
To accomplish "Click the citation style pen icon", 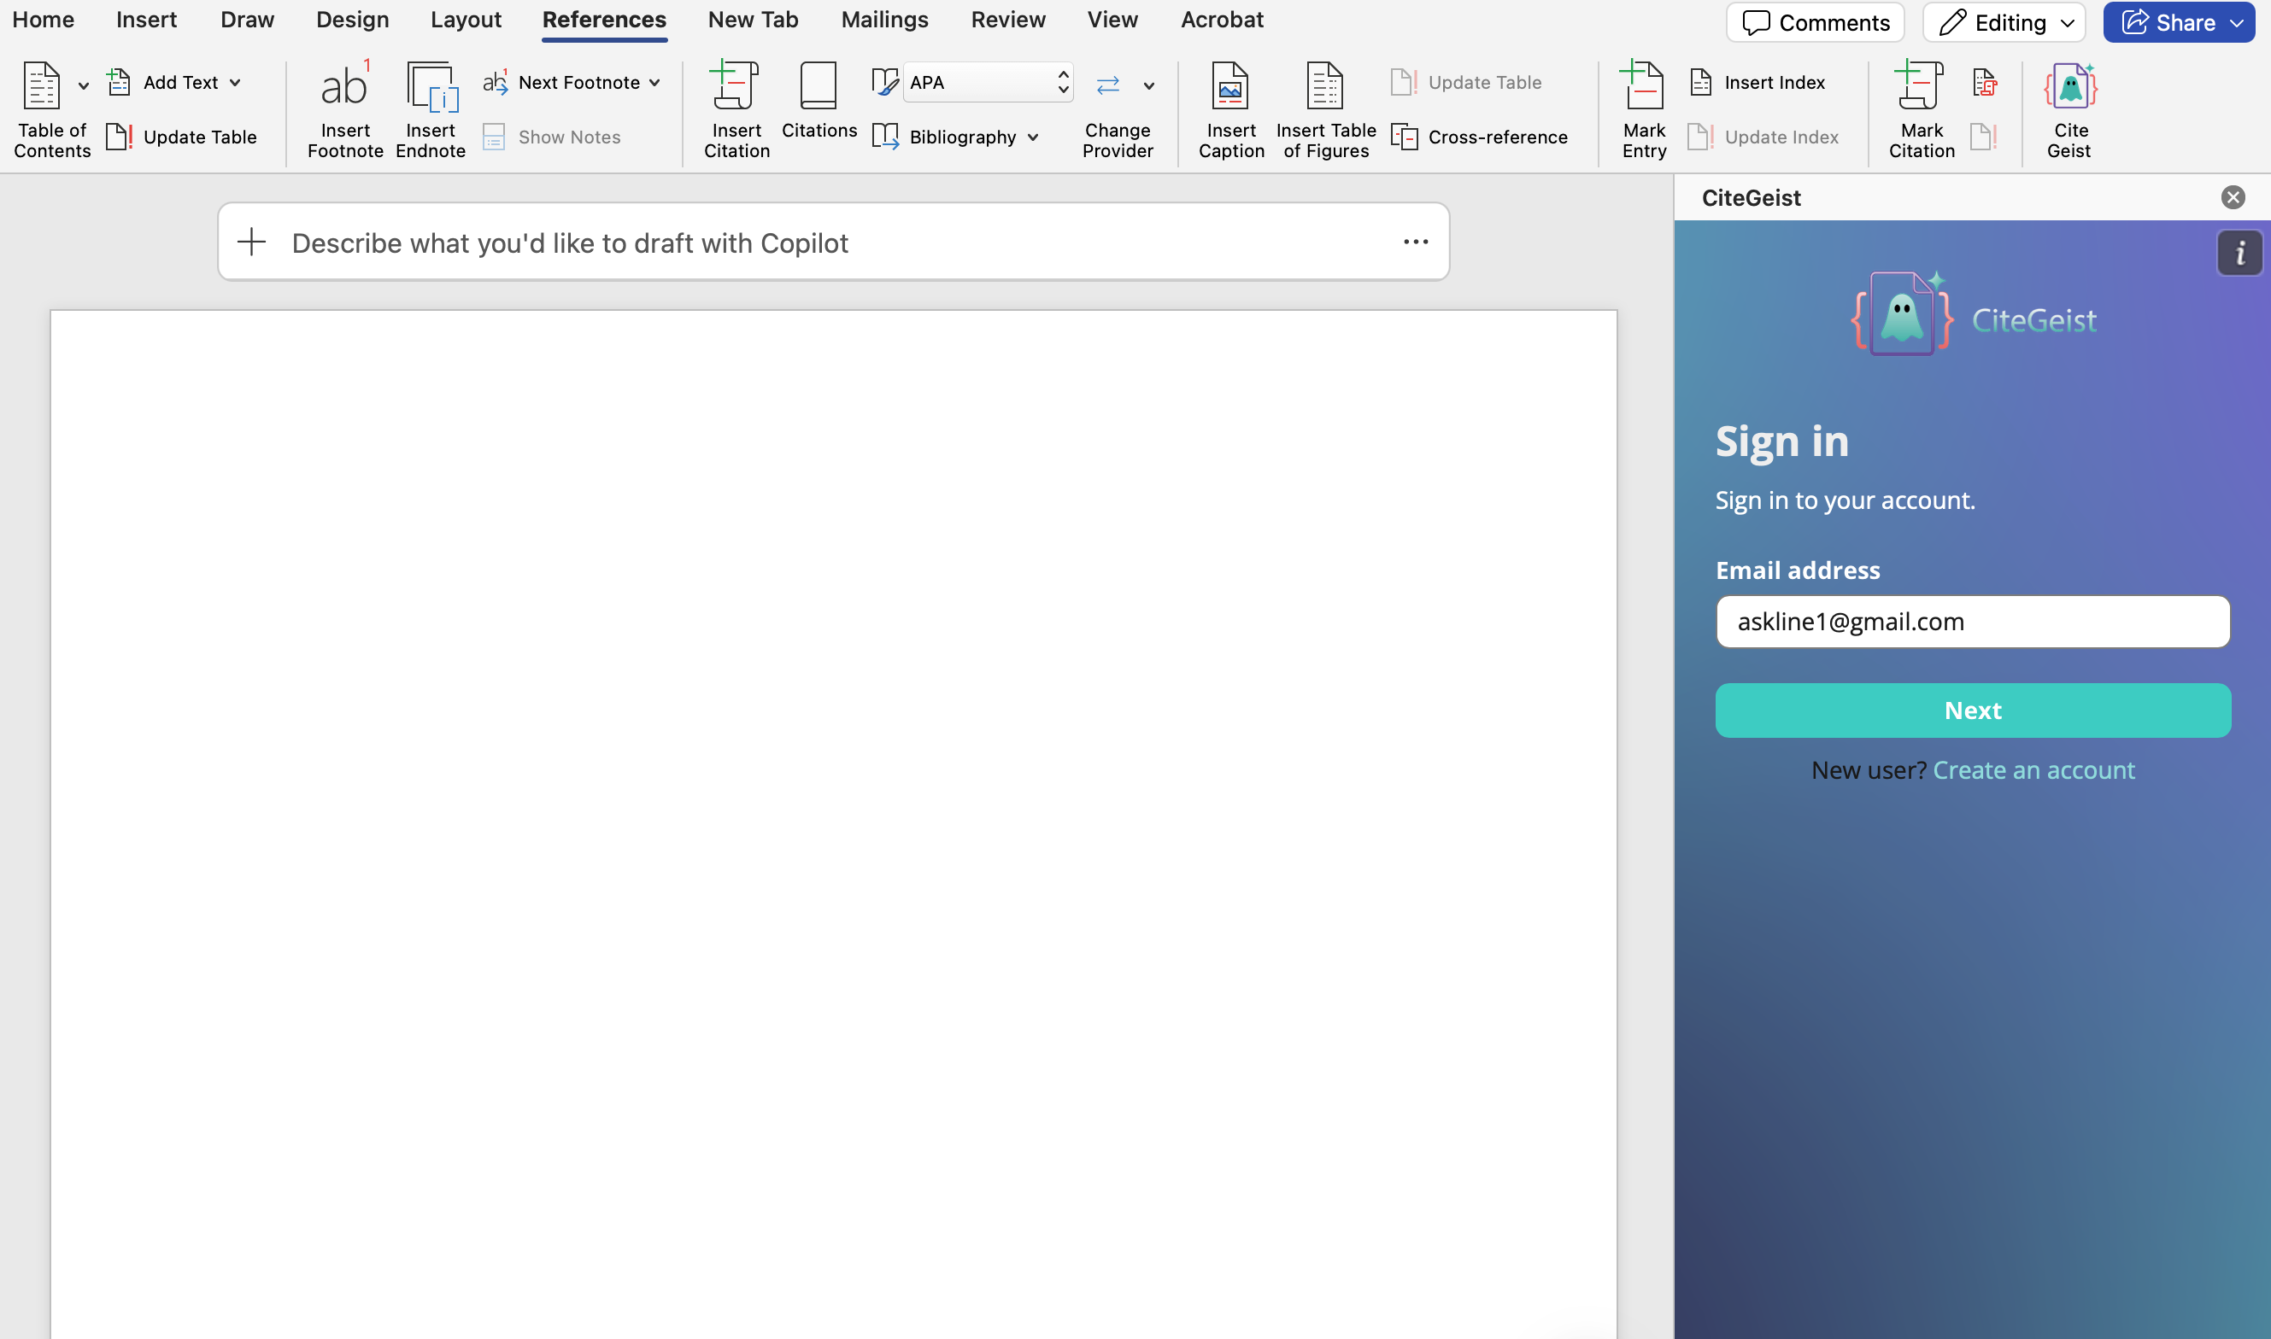I will [884, 82].
